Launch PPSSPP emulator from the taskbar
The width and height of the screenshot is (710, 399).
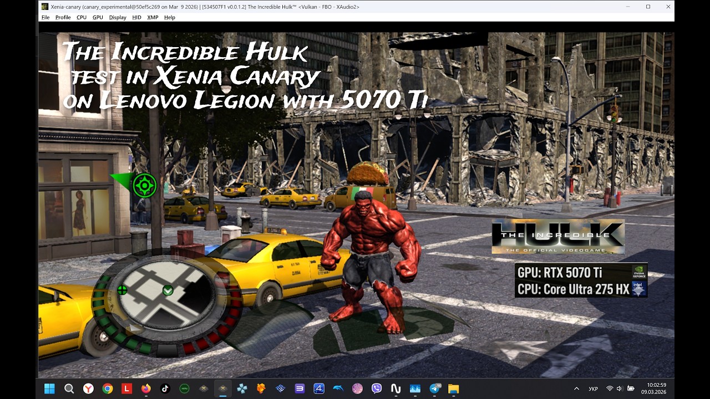242,388
